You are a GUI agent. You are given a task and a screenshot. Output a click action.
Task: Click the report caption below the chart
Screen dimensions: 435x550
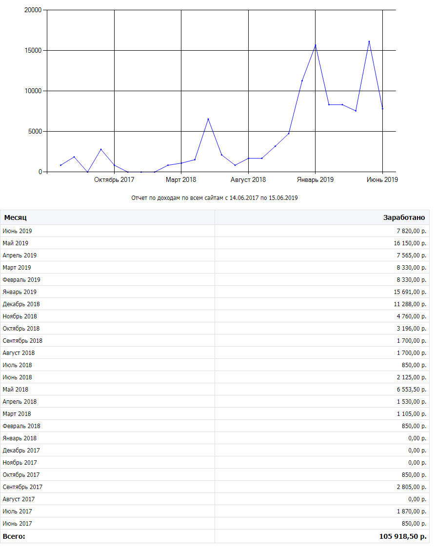[x=215, y=198]
